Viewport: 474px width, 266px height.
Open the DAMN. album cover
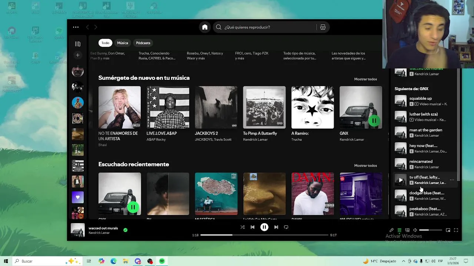[313, 194]
